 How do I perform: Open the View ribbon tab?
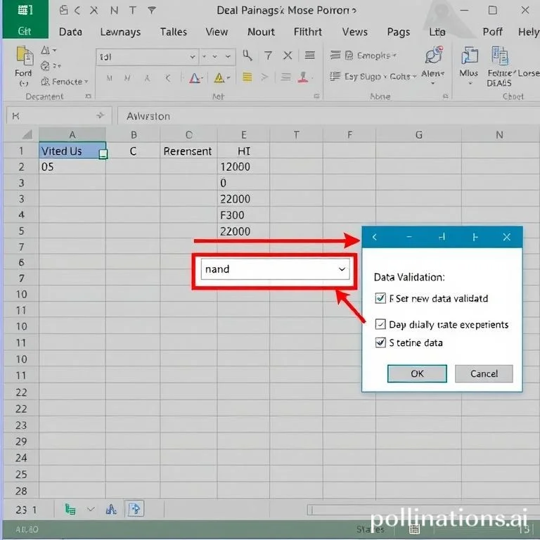click(x=217, y=32)
